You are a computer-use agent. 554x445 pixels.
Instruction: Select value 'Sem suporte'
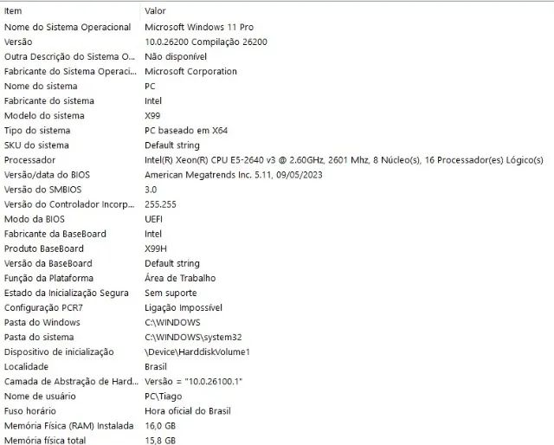coord(171,293)
